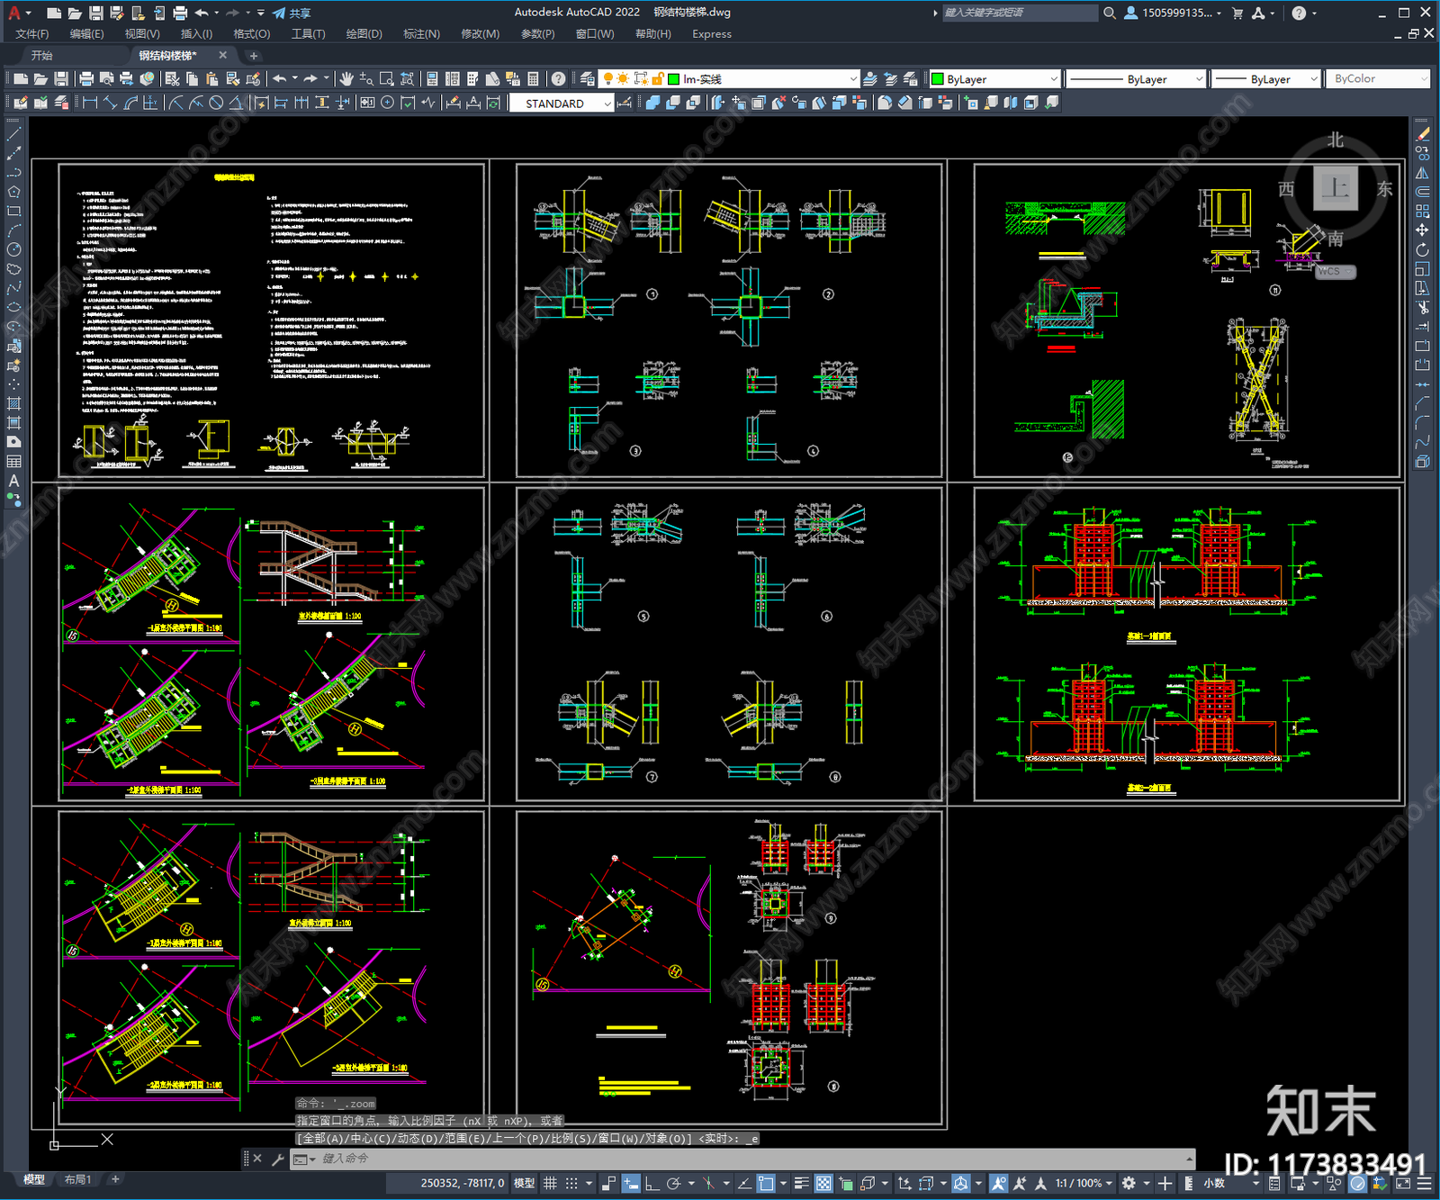Open the 文件(F) menu
This screenshot has width=1440, height=1200.
[32, 34]
